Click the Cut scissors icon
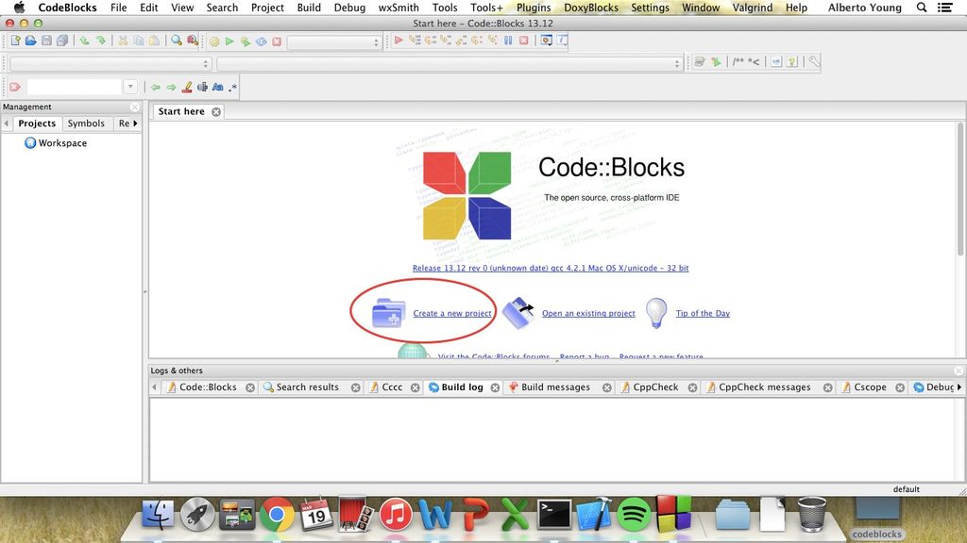Viewport: 967px width, 543px height. point(123,41)
